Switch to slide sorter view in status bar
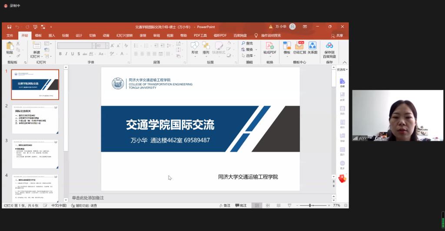The width and height of the screenshot is (445, 231). (x=268, y=205)
